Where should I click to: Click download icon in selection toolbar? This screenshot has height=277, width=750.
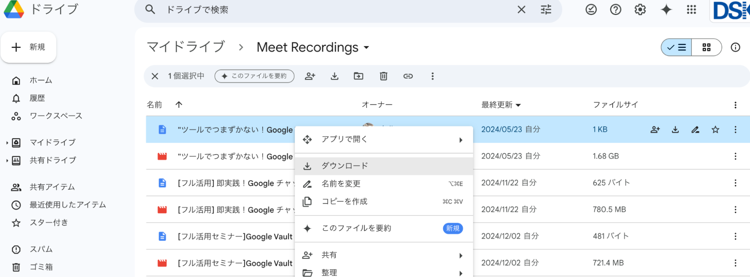pyautogui.click(x=334, y=76)
